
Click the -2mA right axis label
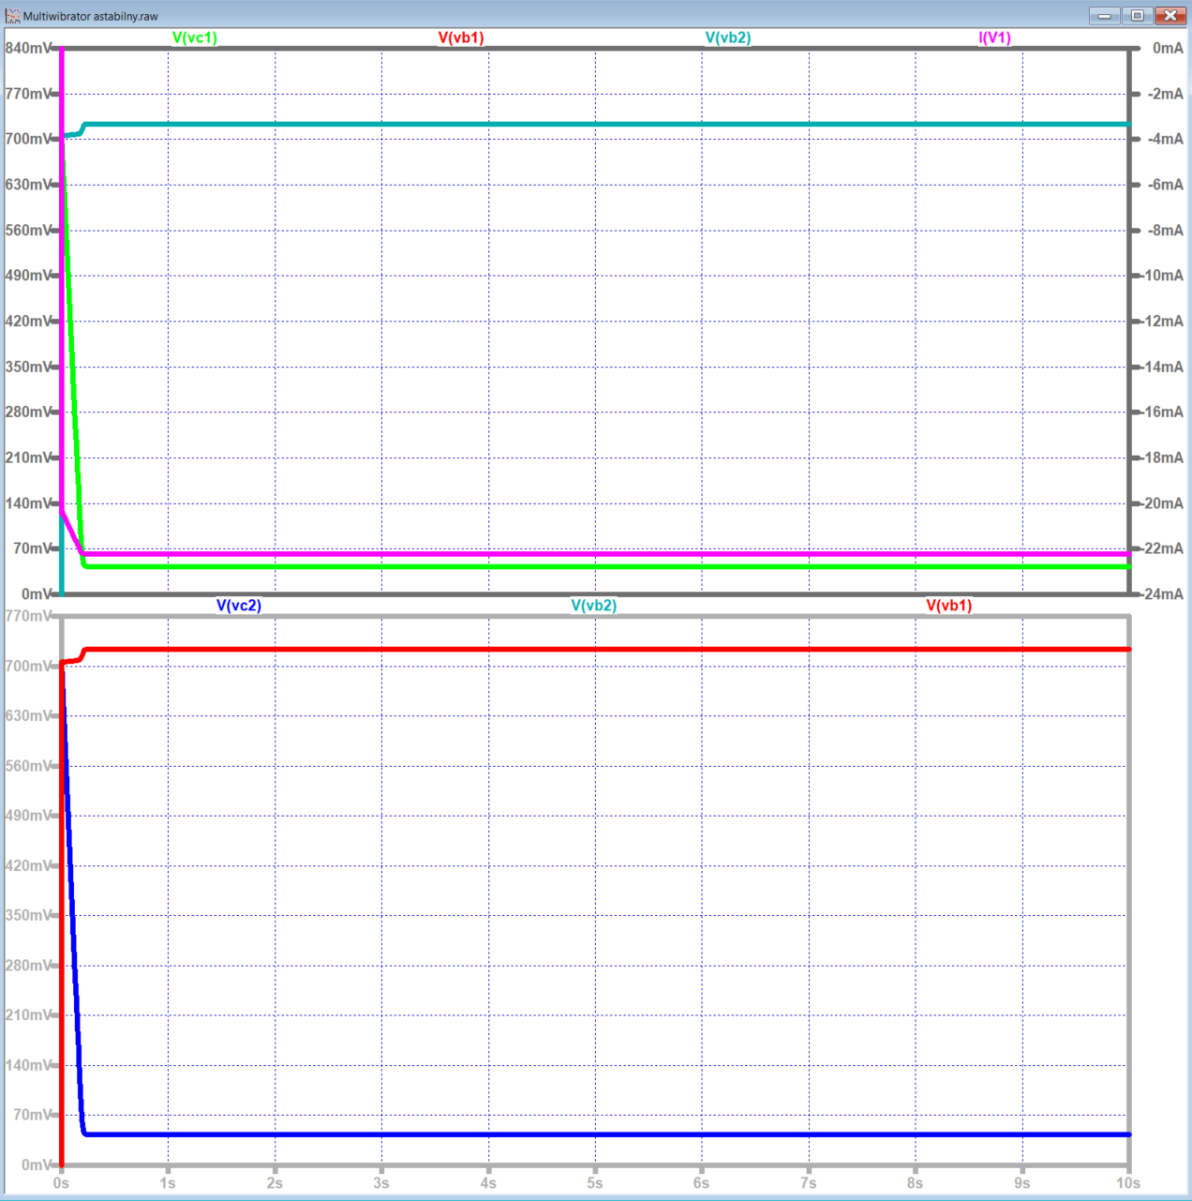point(1165,94)
